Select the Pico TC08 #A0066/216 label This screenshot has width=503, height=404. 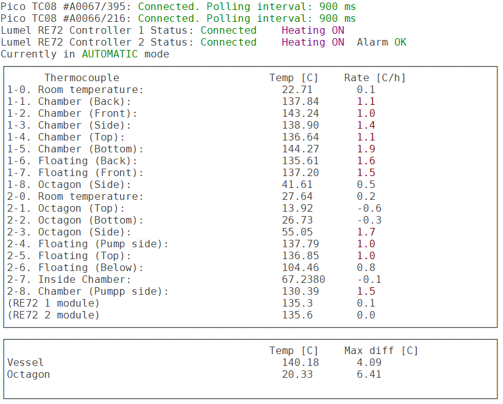(x=66, y=18)
